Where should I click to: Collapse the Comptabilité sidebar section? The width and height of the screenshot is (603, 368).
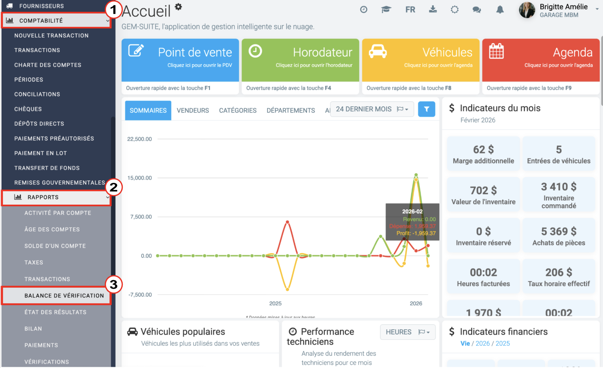(x=56, y=21)
